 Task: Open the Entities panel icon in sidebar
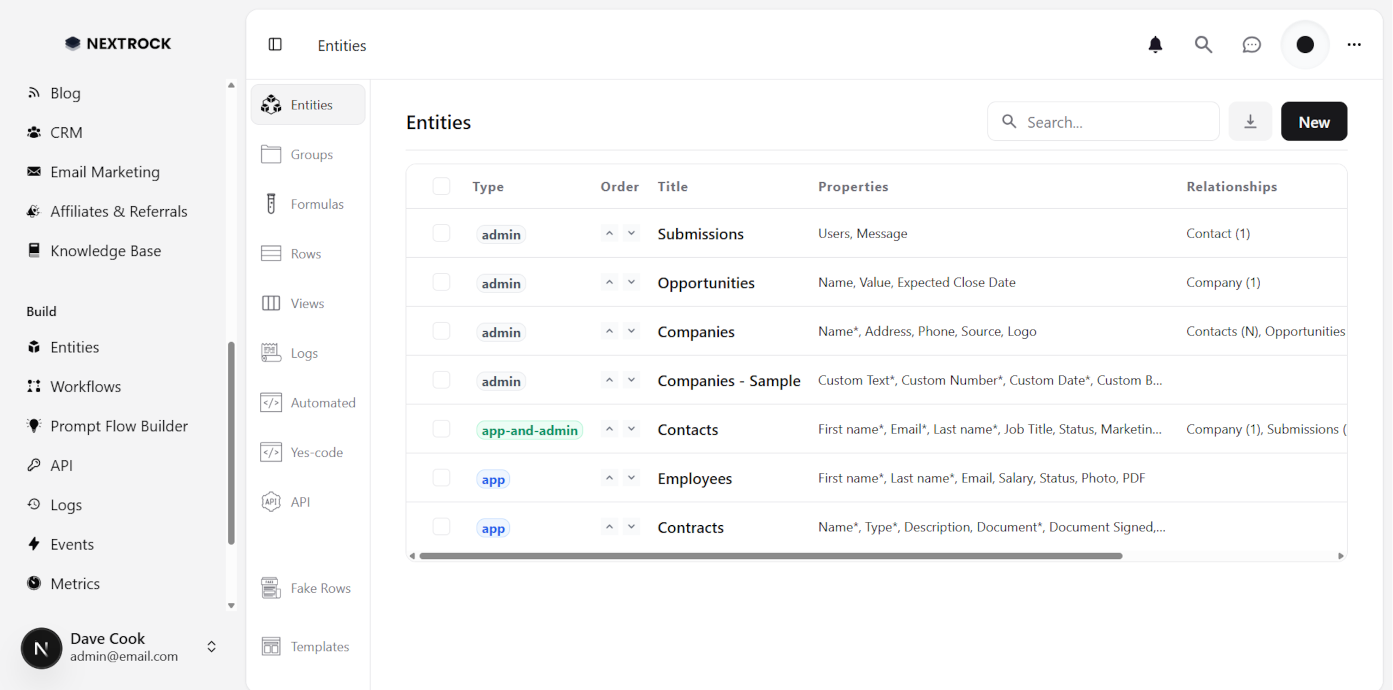[272, 104]
